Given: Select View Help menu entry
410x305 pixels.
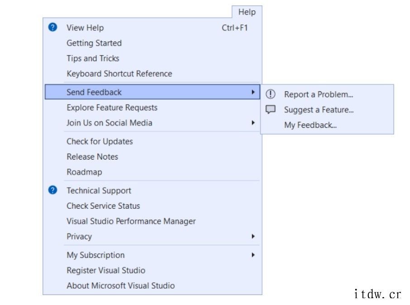Looking at the screenshot, I should pos(153,28).
